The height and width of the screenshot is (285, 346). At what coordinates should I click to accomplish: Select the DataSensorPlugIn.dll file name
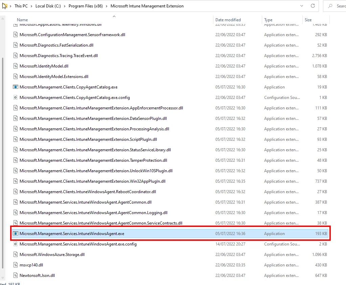point(93,118)
